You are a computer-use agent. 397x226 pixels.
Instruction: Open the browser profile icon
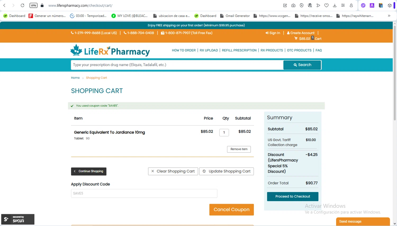click(351, 5)
